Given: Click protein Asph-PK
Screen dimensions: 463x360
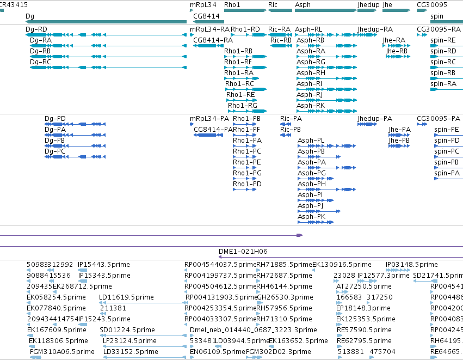Looking at the screenshot, I should 316,222.
